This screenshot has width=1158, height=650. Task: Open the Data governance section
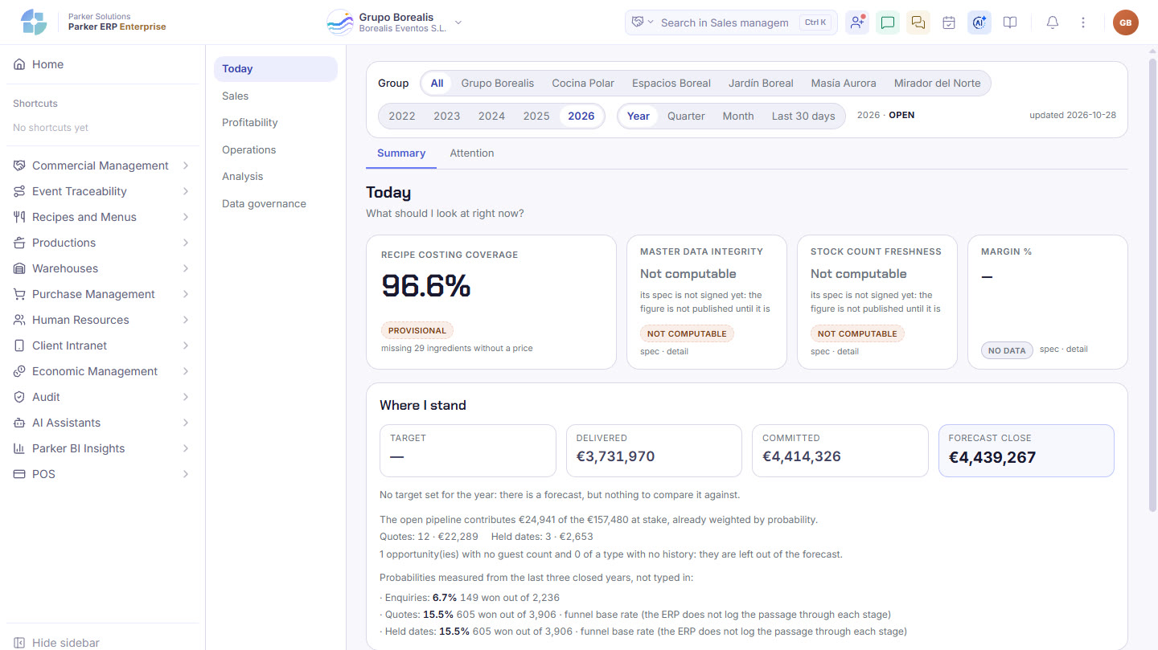coord(275,203)
